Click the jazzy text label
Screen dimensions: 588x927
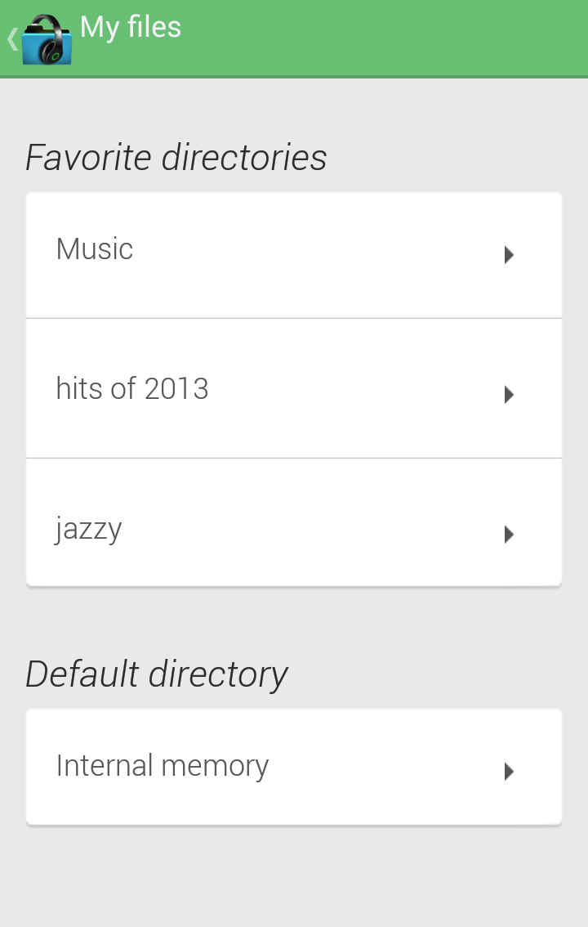pos(89,529)
